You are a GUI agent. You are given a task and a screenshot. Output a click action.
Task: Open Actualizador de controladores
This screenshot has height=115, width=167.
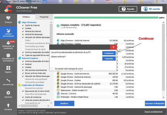coord(8,57)
